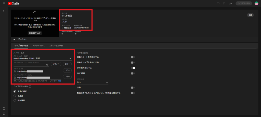
Task: Click the 編集 button for stream details
Action: tap(250, 15)
